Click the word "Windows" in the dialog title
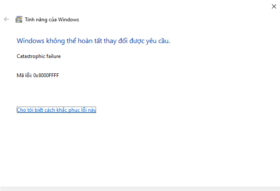The width and height of the screenshot is (280, 191). [68, 20]
